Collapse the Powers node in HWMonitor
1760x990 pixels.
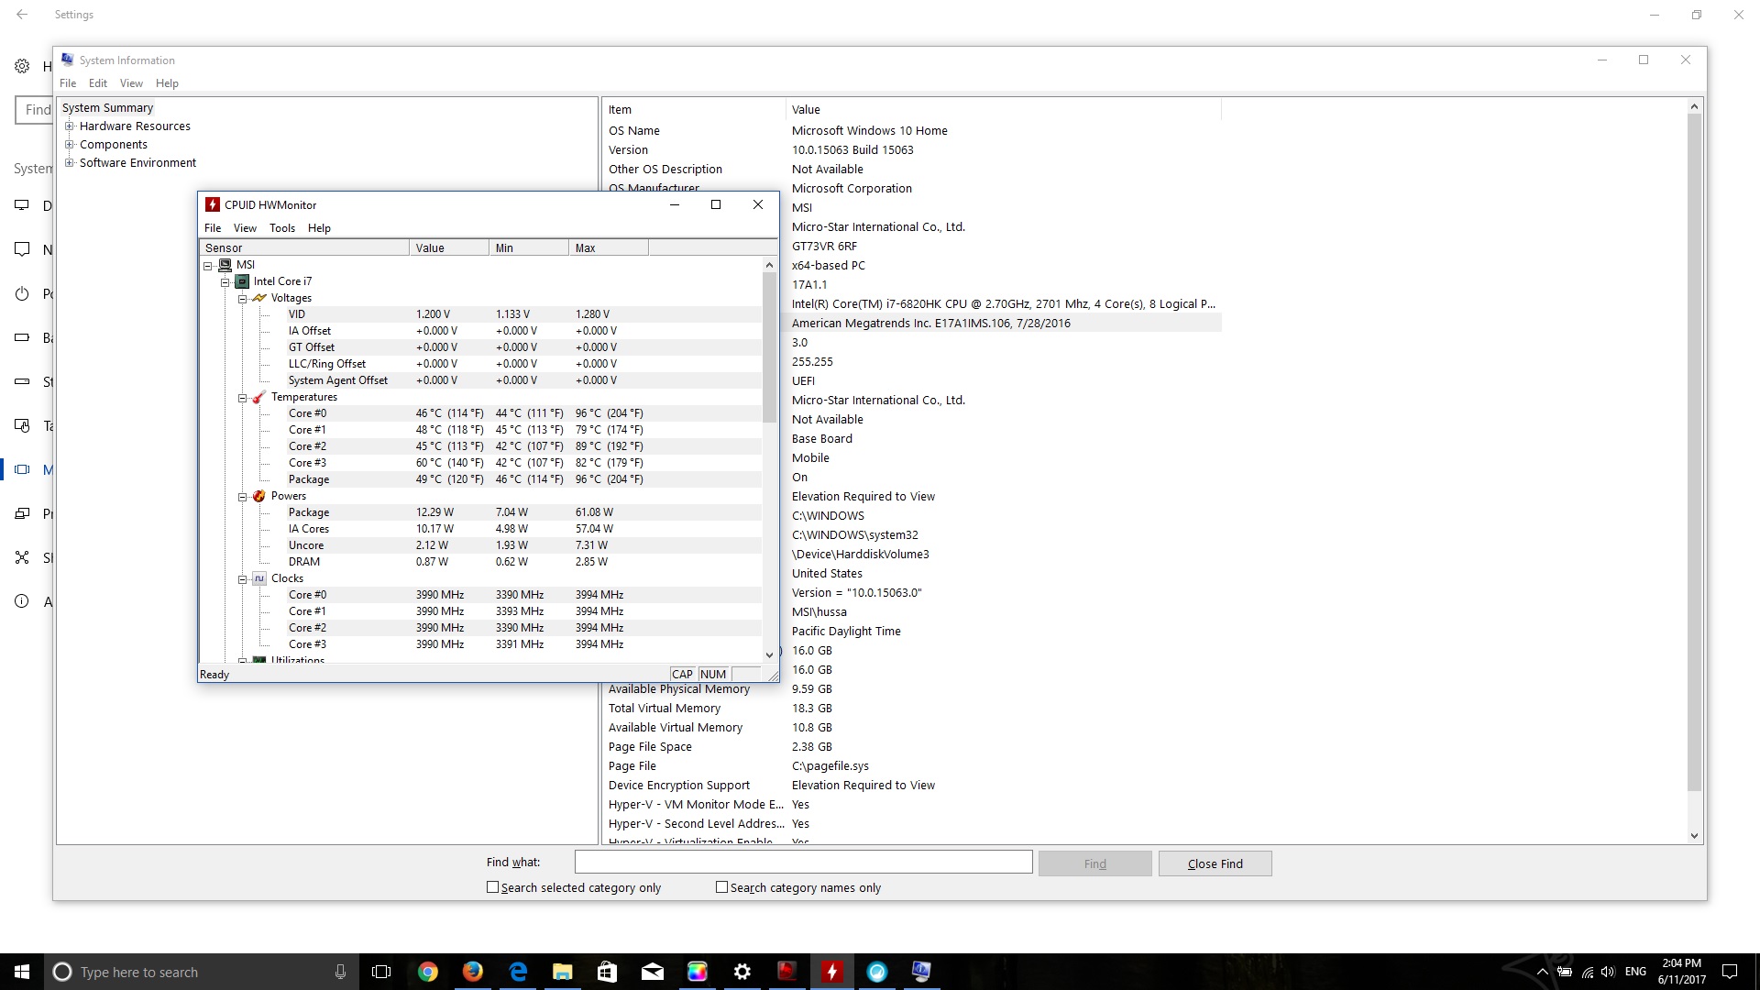coord(243,497)
